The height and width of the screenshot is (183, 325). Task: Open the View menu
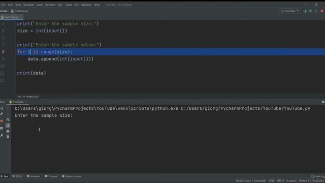point(18,5)
